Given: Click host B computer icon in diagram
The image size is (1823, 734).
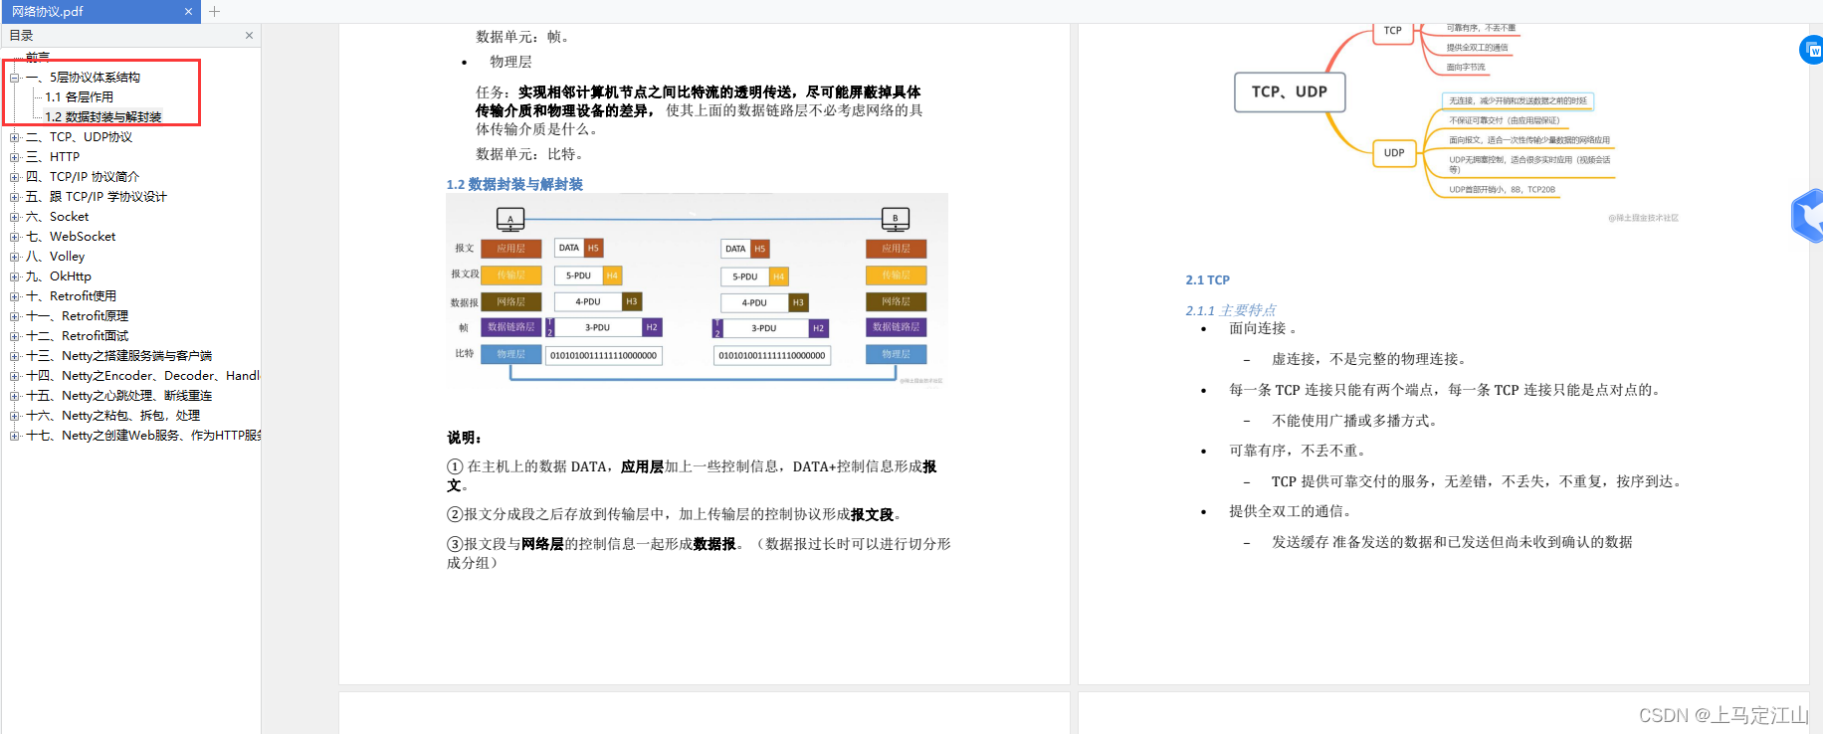Looking at the screenshot, I should (896, 219).
